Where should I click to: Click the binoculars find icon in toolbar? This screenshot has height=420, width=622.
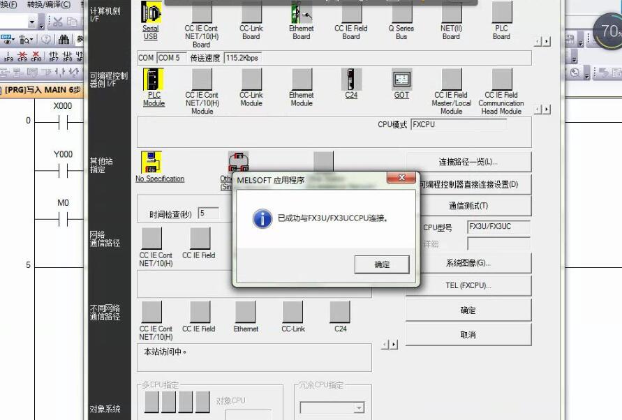[64, 40]
